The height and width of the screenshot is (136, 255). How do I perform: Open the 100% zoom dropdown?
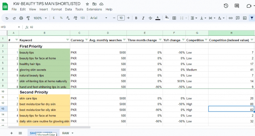(x=40, y=18)
